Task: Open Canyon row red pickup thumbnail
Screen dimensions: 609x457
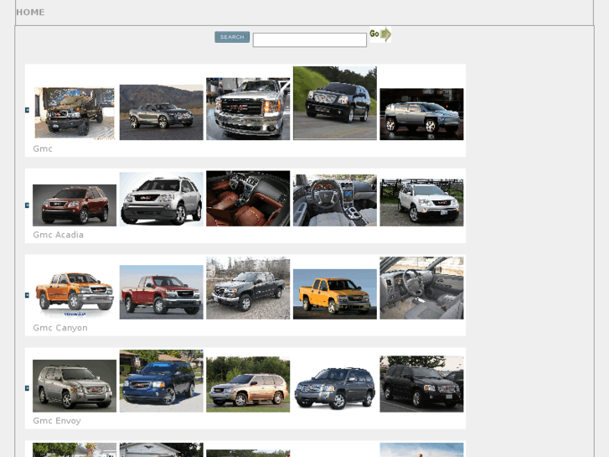Action: coord(161,293)
